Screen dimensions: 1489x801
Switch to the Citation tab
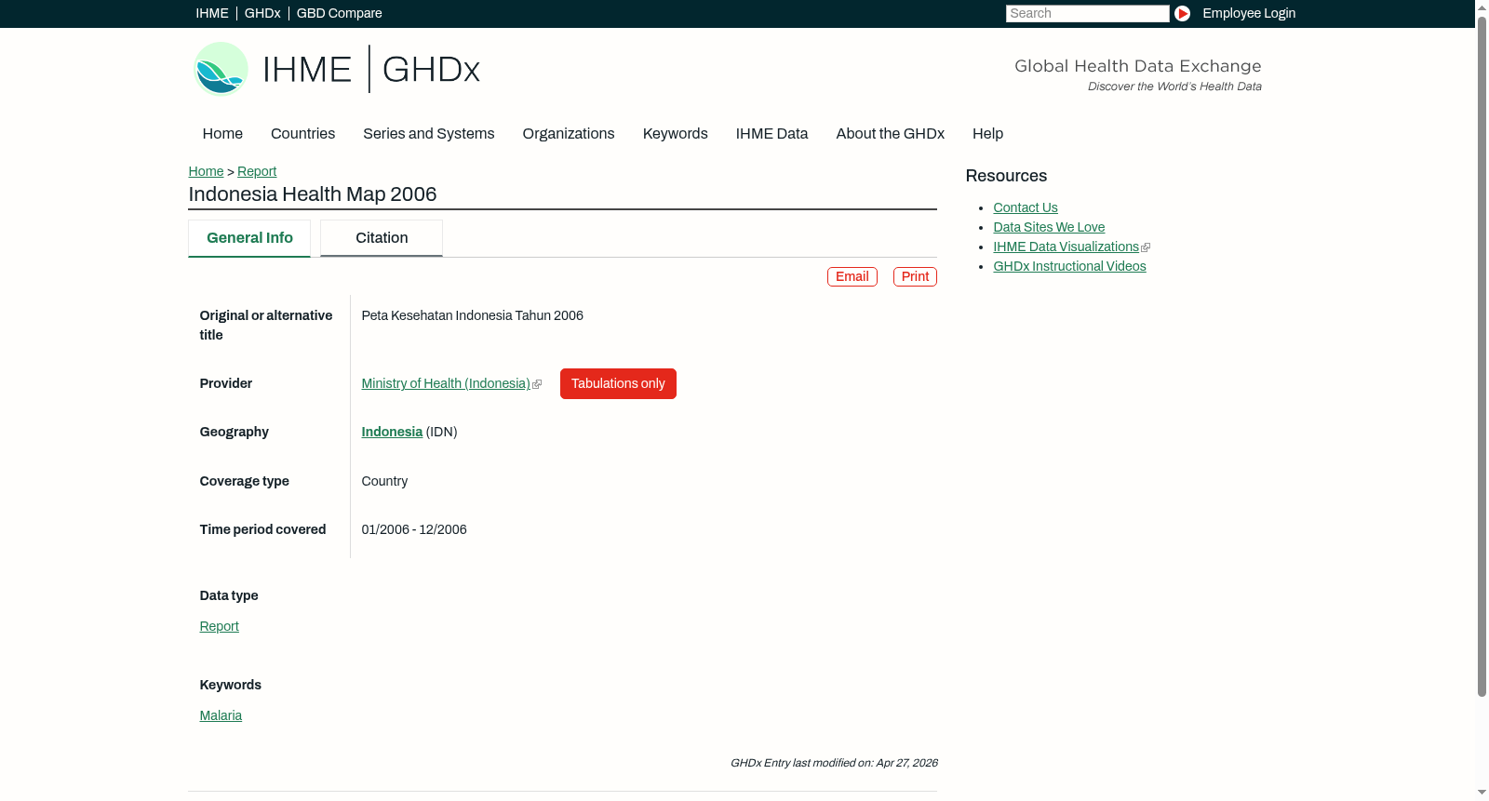coord(382,238)
